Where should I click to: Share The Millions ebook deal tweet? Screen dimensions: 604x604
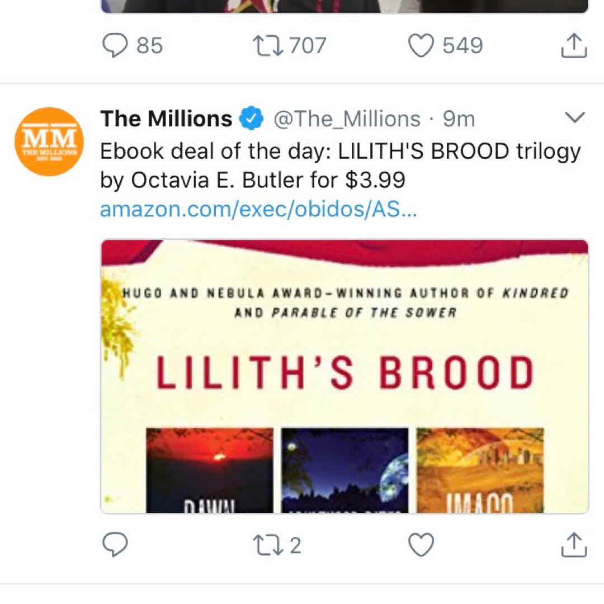coord(574,545)
